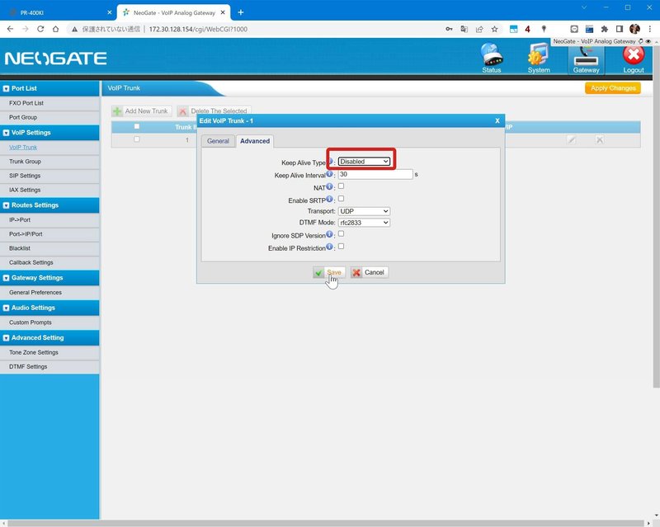The height and width of the screenshot is (527, 660).
Task: Click the Save button
Action: coord(328,272)
